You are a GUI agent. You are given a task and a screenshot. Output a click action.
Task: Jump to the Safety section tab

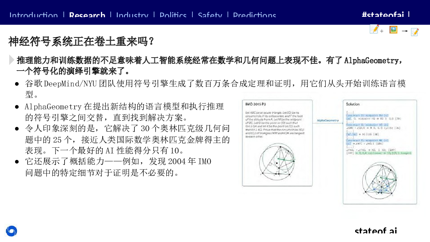tap(210, 15)
